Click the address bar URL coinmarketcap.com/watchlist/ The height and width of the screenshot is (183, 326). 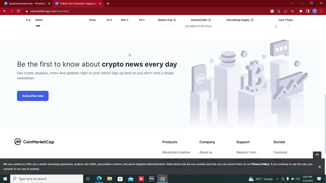click(x=50, y=11)
